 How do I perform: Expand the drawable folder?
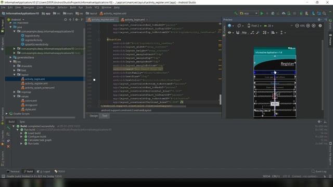click(15, 66)
